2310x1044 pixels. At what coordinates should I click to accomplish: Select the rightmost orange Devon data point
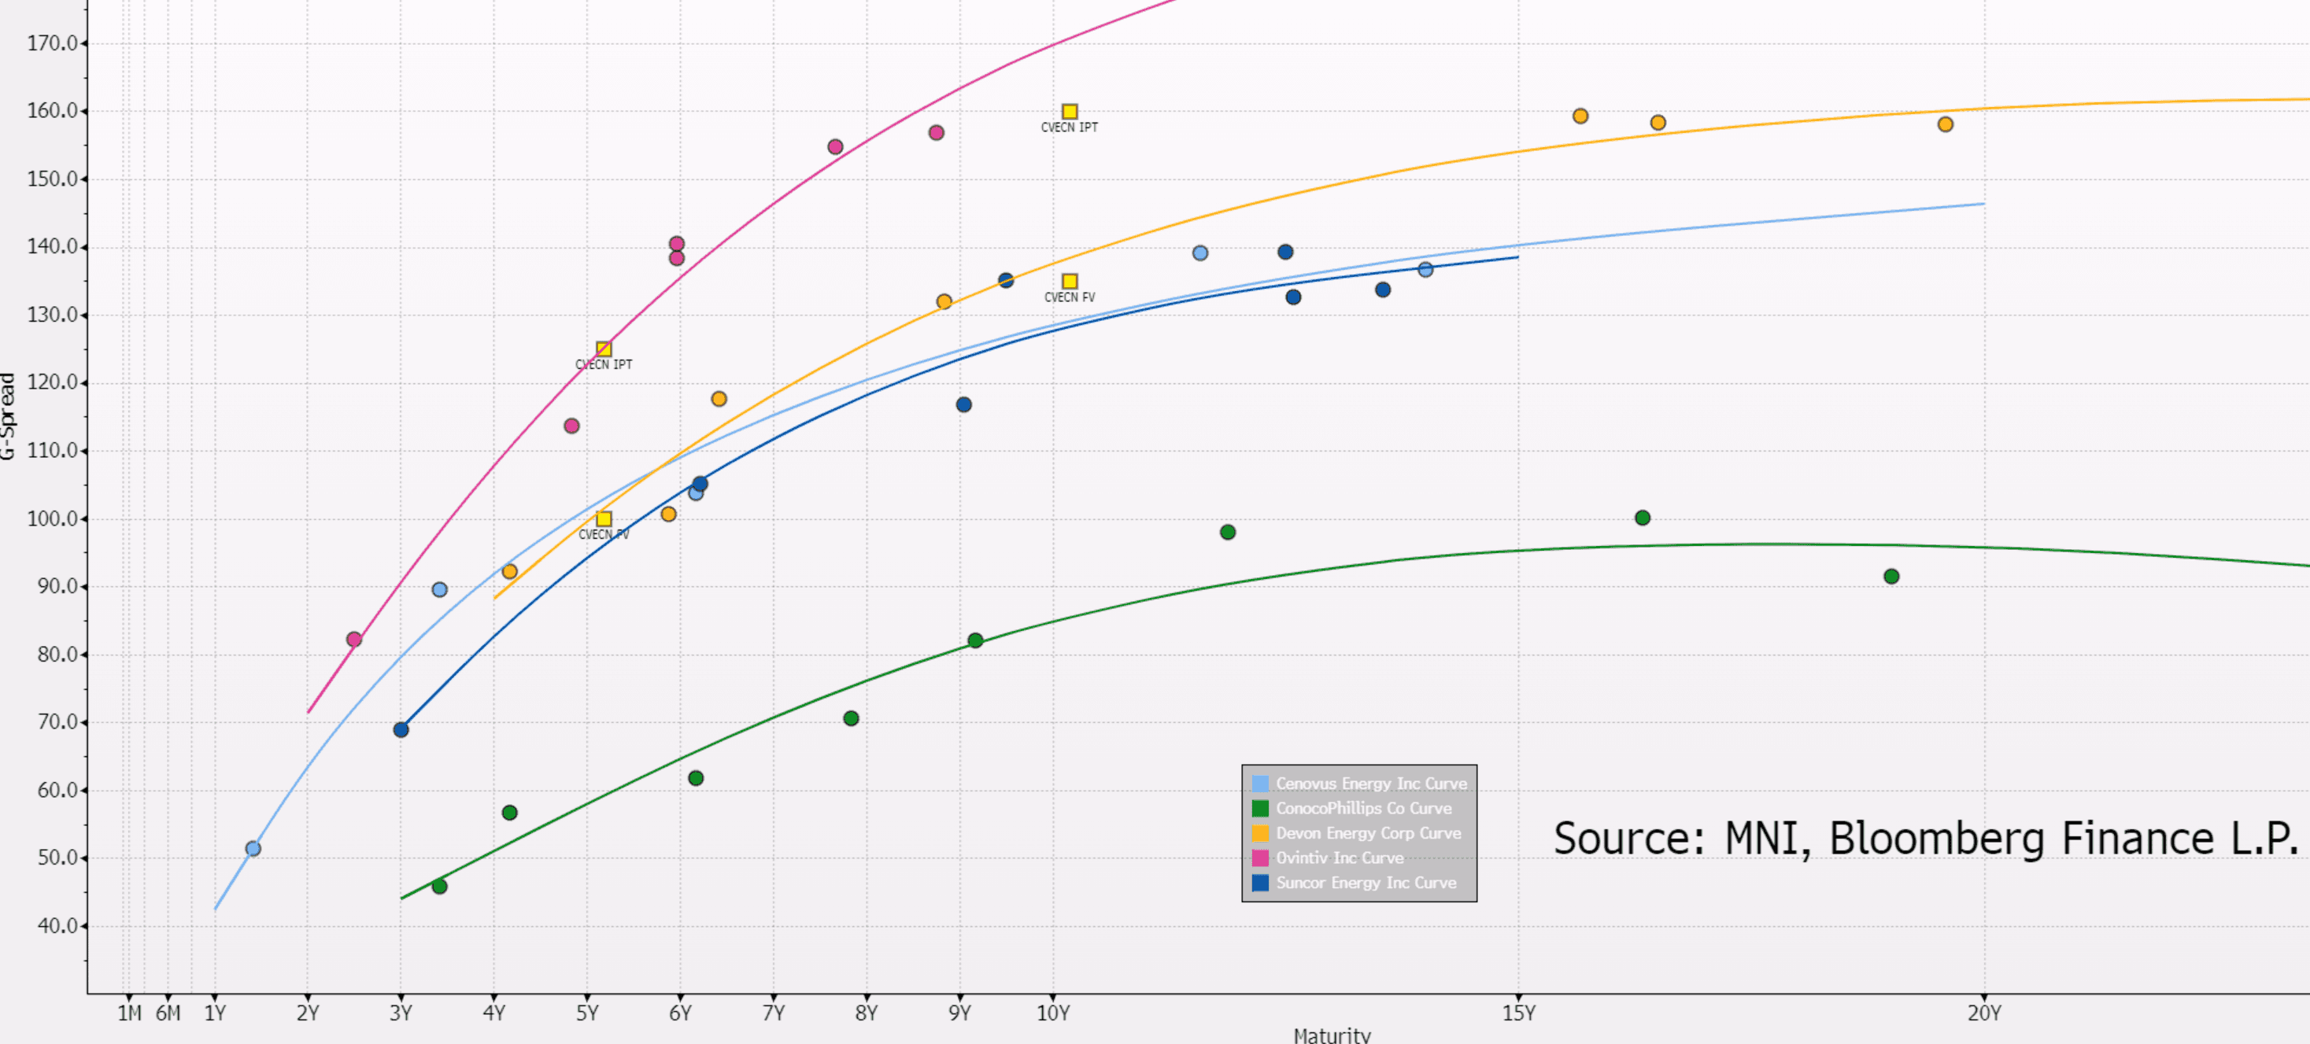click(1944, 124)
